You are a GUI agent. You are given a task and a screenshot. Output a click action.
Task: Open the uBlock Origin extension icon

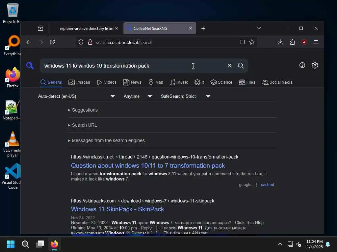(x=304, y=42)
